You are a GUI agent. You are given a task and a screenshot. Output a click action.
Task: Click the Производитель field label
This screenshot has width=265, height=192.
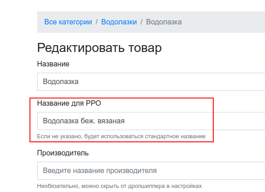pos(63,153)
